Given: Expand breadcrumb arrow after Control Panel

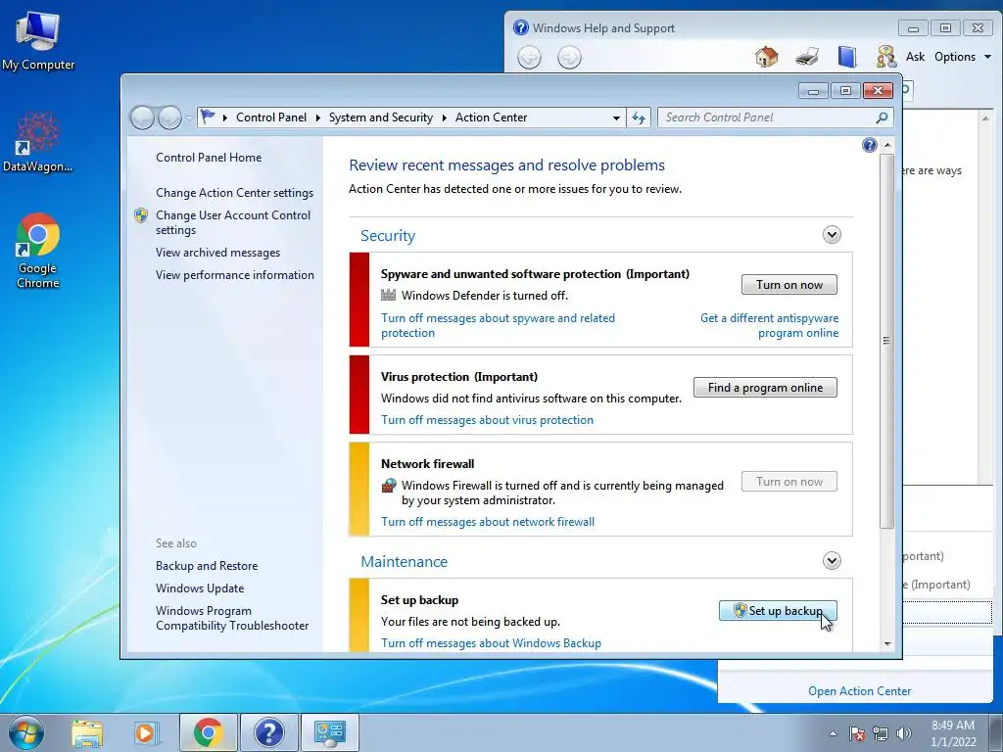Looking at the screenshot, I should coord(317,117).
